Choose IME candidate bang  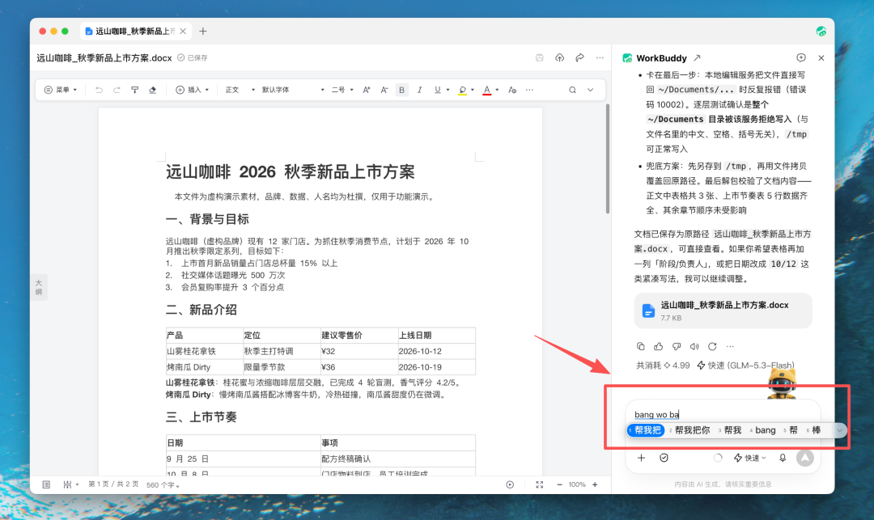click(763, 430)
